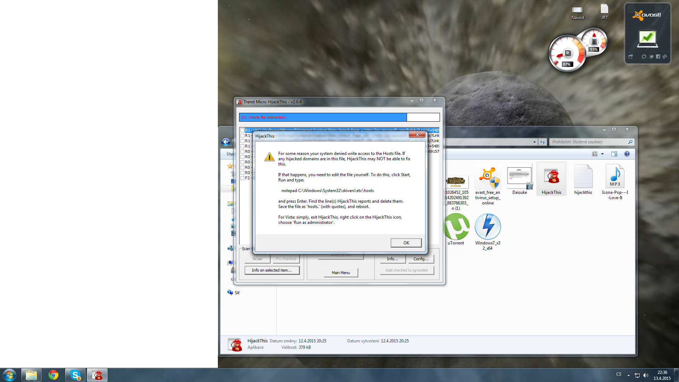Show hidden tray icons arrow
Screen dimensions: 679x382
(628, 375)
